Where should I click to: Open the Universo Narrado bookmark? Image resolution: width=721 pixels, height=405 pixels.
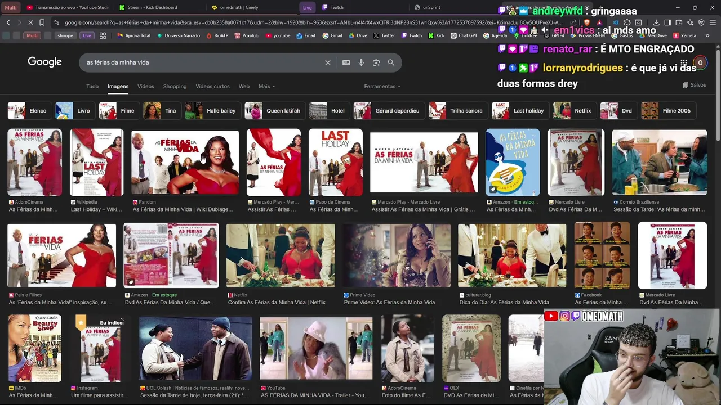(178, 35)
